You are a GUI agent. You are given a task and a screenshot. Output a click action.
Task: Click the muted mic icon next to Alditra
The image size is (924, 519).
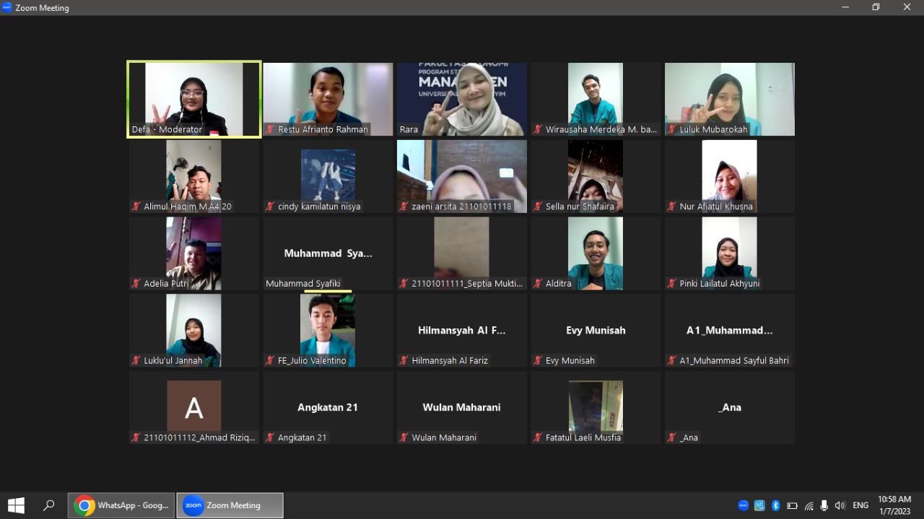click(538, 284)
